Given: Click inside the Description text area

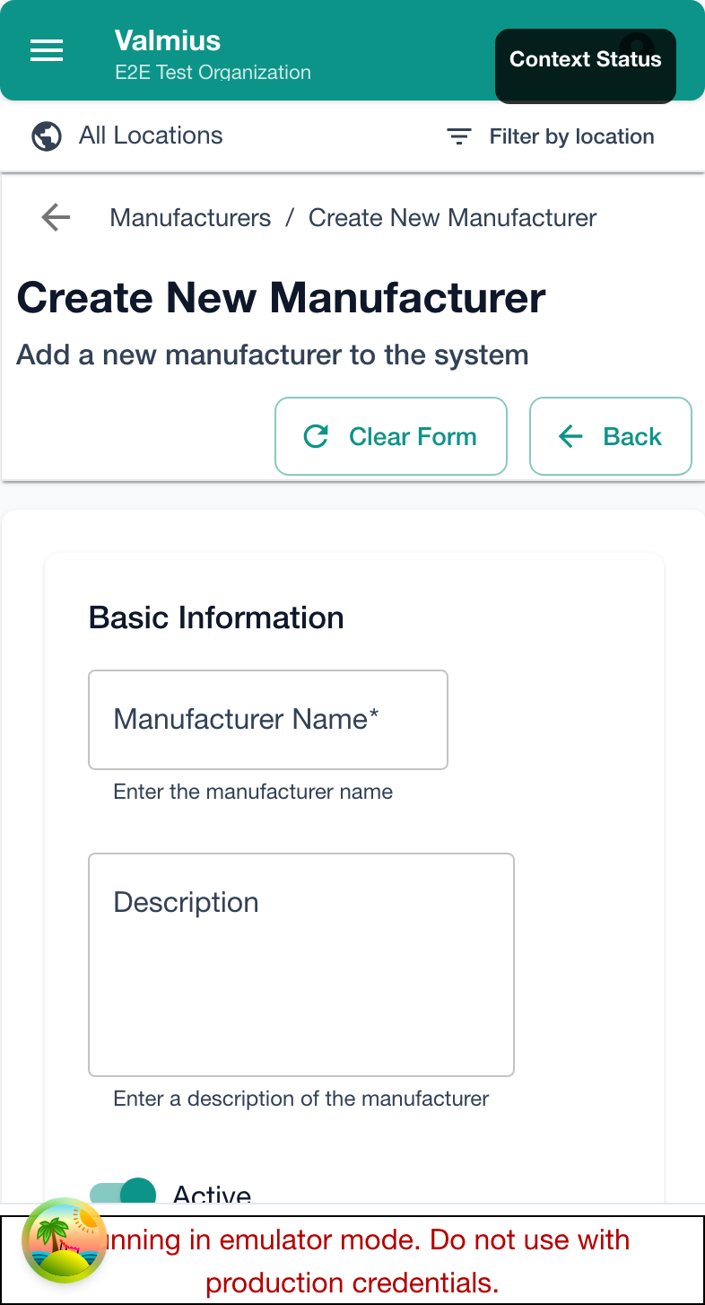Looking at the screenshot, I should (300, 964).
